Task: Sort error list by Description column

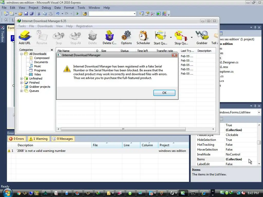Action: pyautogui.click(x=54, y=145)
